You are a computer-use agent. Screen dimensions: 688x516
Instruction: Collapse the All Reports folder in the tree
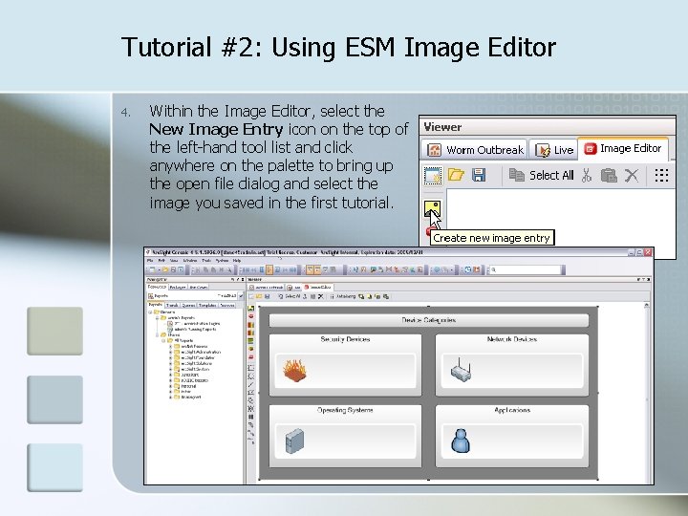pos(163,340)
